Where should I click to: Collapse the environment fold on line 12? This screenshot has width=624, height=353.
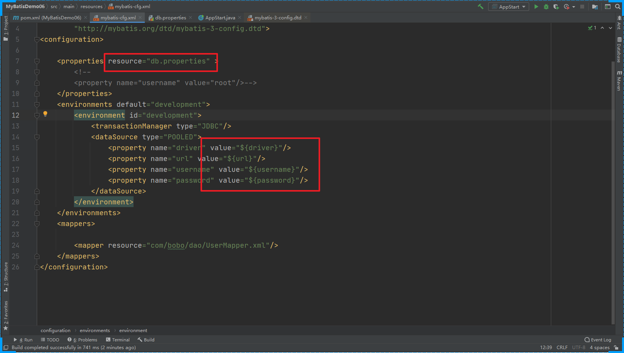click(x=37, y=115)
